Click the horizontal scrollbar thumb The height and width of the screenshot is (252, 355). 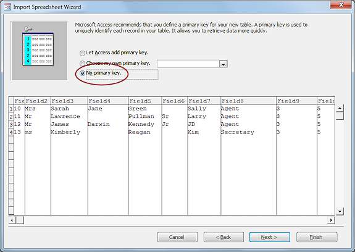[20, 220]
